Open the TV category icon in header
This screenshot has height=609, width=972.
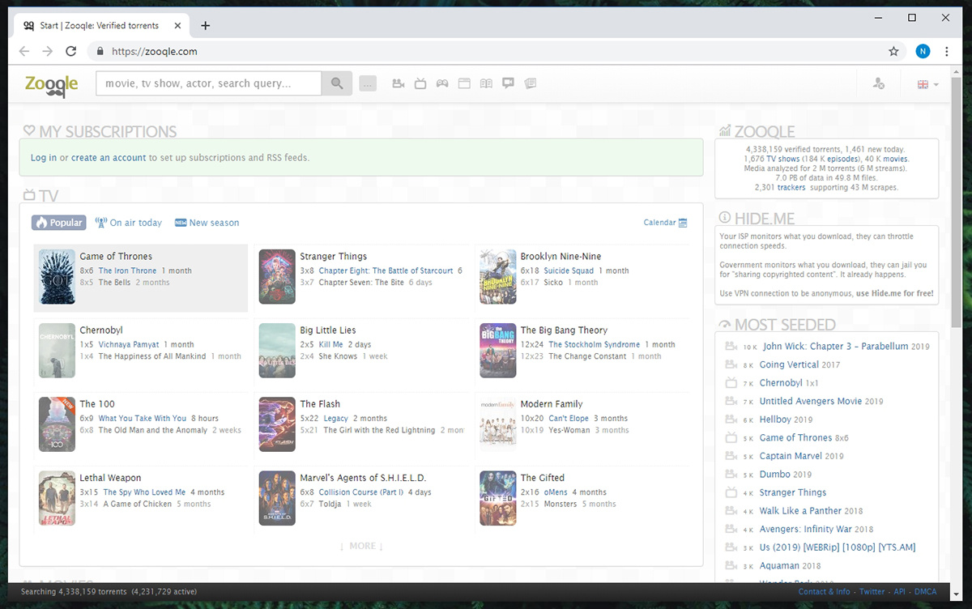coord(420,83)
